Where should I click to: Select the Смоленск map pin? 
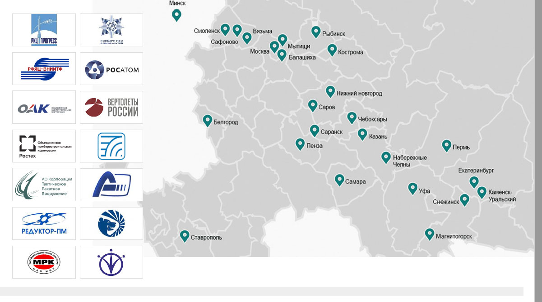point(225,30)
